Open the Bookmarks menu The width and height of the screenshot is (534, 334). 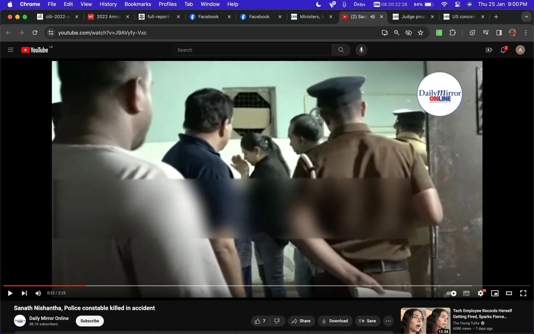(x=138, y=4)
